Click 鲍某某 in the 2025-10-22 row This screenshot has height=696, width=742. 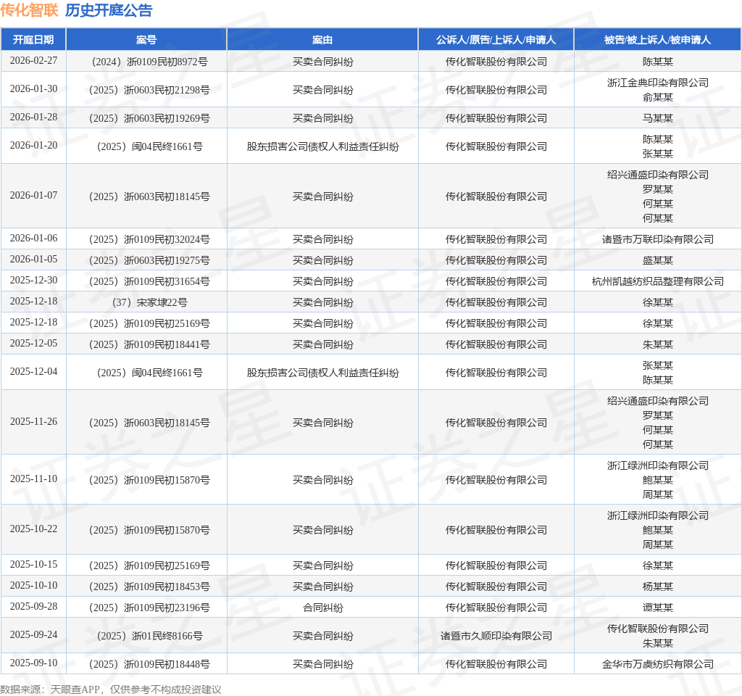point(658,530)
